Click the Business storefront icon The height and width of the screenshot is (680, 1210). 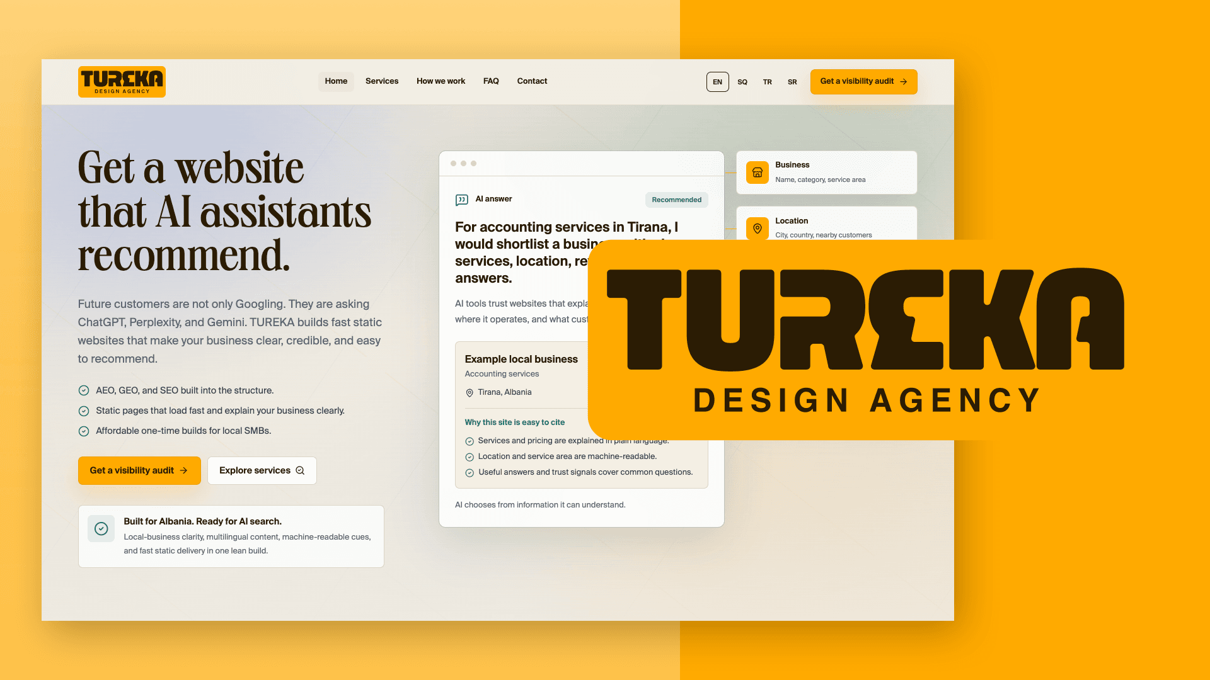click(x=758, y=172)
